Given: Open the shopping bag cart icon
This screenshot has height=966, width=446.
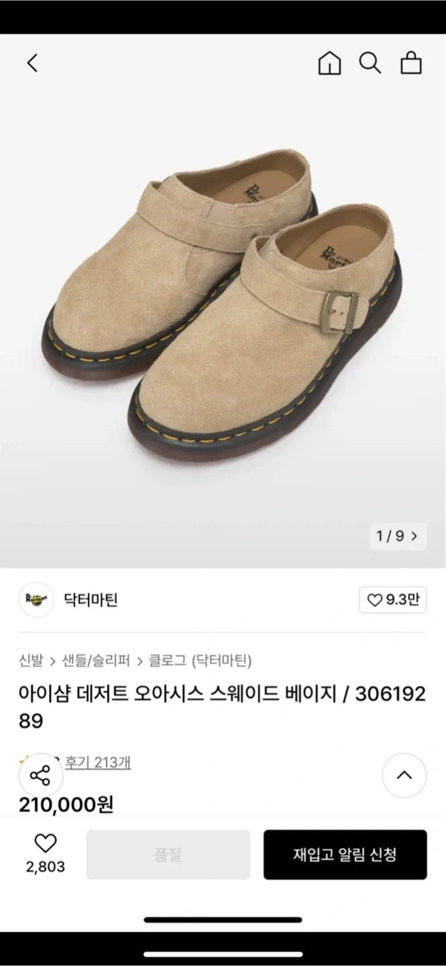Looking at the screenshot, I should click(411, 62).
